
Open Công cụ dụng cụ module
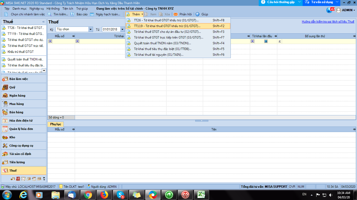tap(24, 146)
